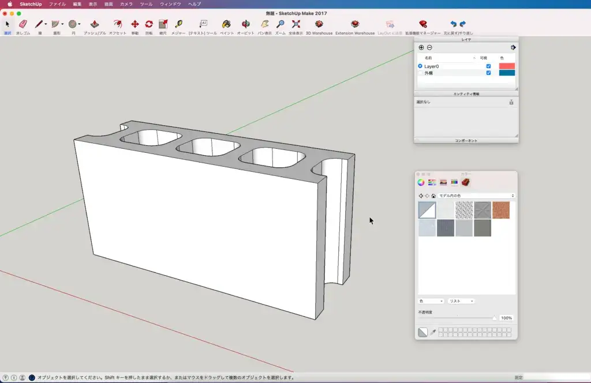Screen dimensions: 591x383
Task: Select the Move (移動) tool
Action: [134, 24]
